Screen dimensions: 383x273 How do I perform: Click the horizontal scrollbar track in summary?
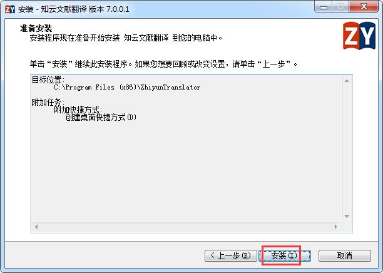click(186, 227)
